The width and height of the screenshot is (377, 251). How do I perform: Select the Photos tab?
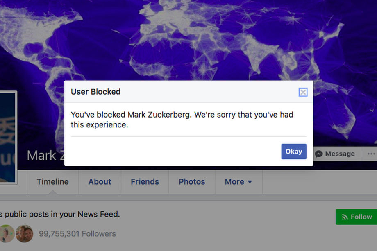click(192, 182)
